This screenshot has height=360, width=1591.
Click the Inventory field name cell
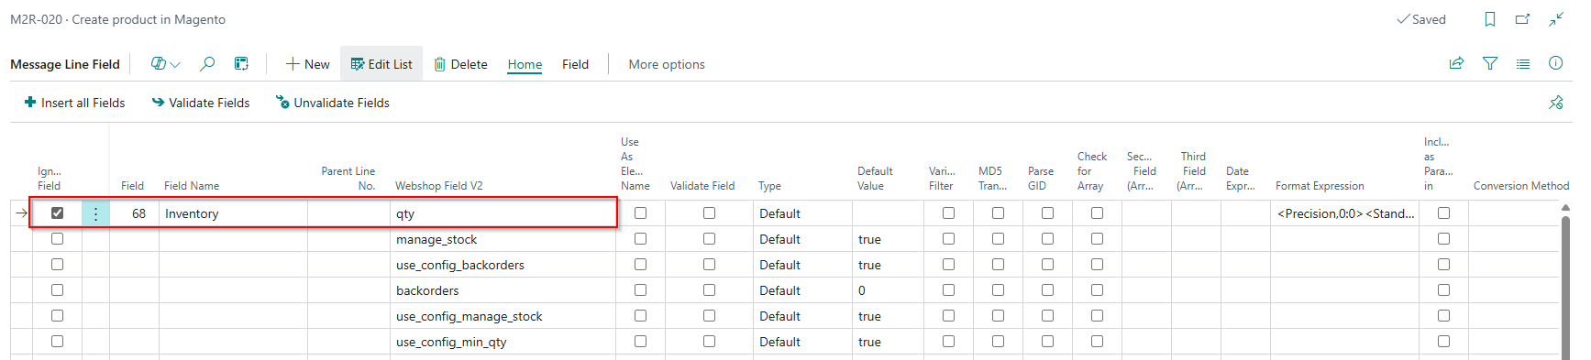(x=233, y=213)
